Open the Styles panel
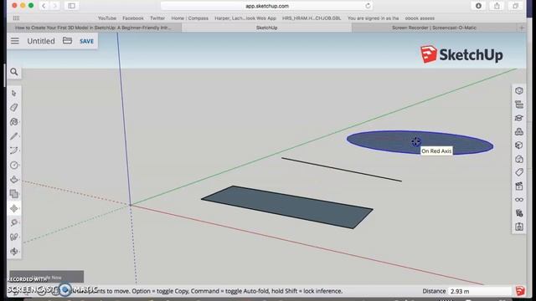 click(x=519, y=159)
